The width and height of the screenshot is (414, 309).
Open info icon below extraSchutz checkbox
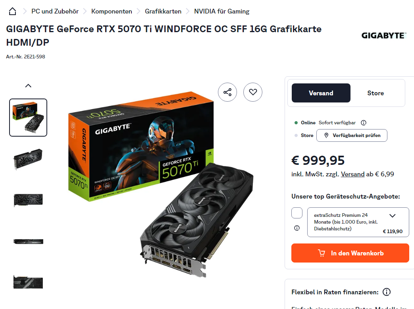click(x=297, y=228)
